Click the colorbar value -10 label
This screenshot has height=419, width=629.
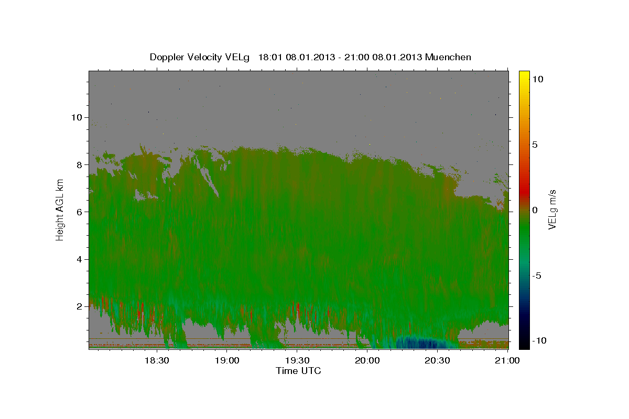click(x=539, y=341)
